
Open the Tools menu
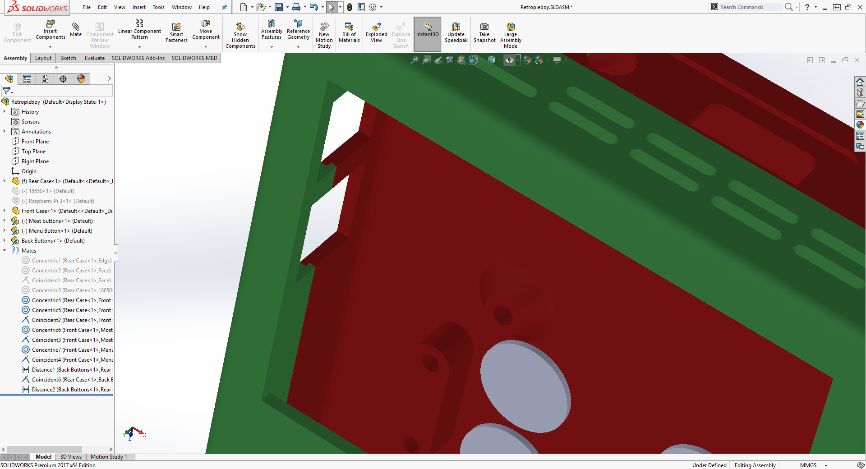click(158, 7)
